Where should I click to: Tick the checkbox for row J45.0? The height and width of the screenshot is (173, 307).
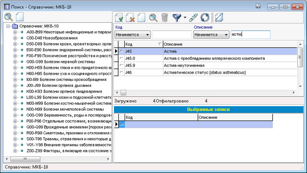click(121, 58)
